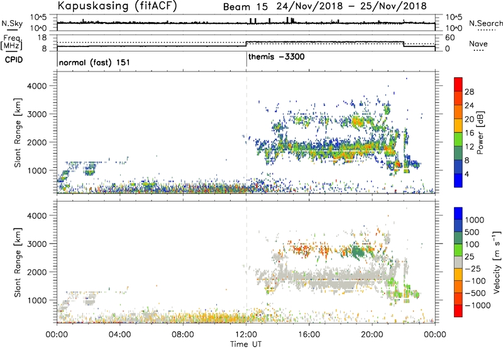Click the blue segment of power color bar
This screenshot has height=348, width=503.
click(458, 180)
